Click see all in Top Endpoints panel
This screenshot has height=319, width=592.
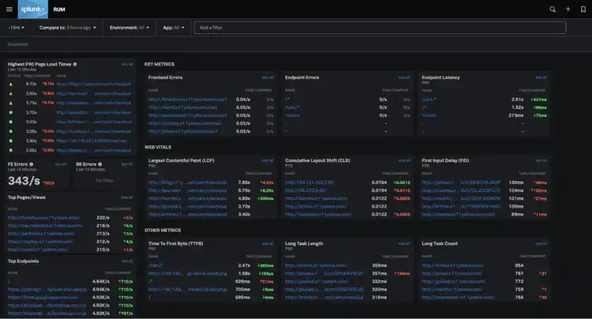point(127,261)
